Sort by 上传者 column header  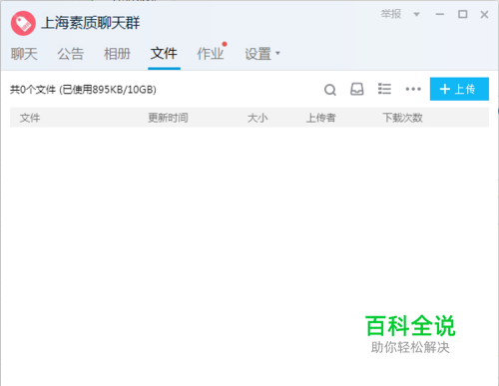(x=321, y=118)
